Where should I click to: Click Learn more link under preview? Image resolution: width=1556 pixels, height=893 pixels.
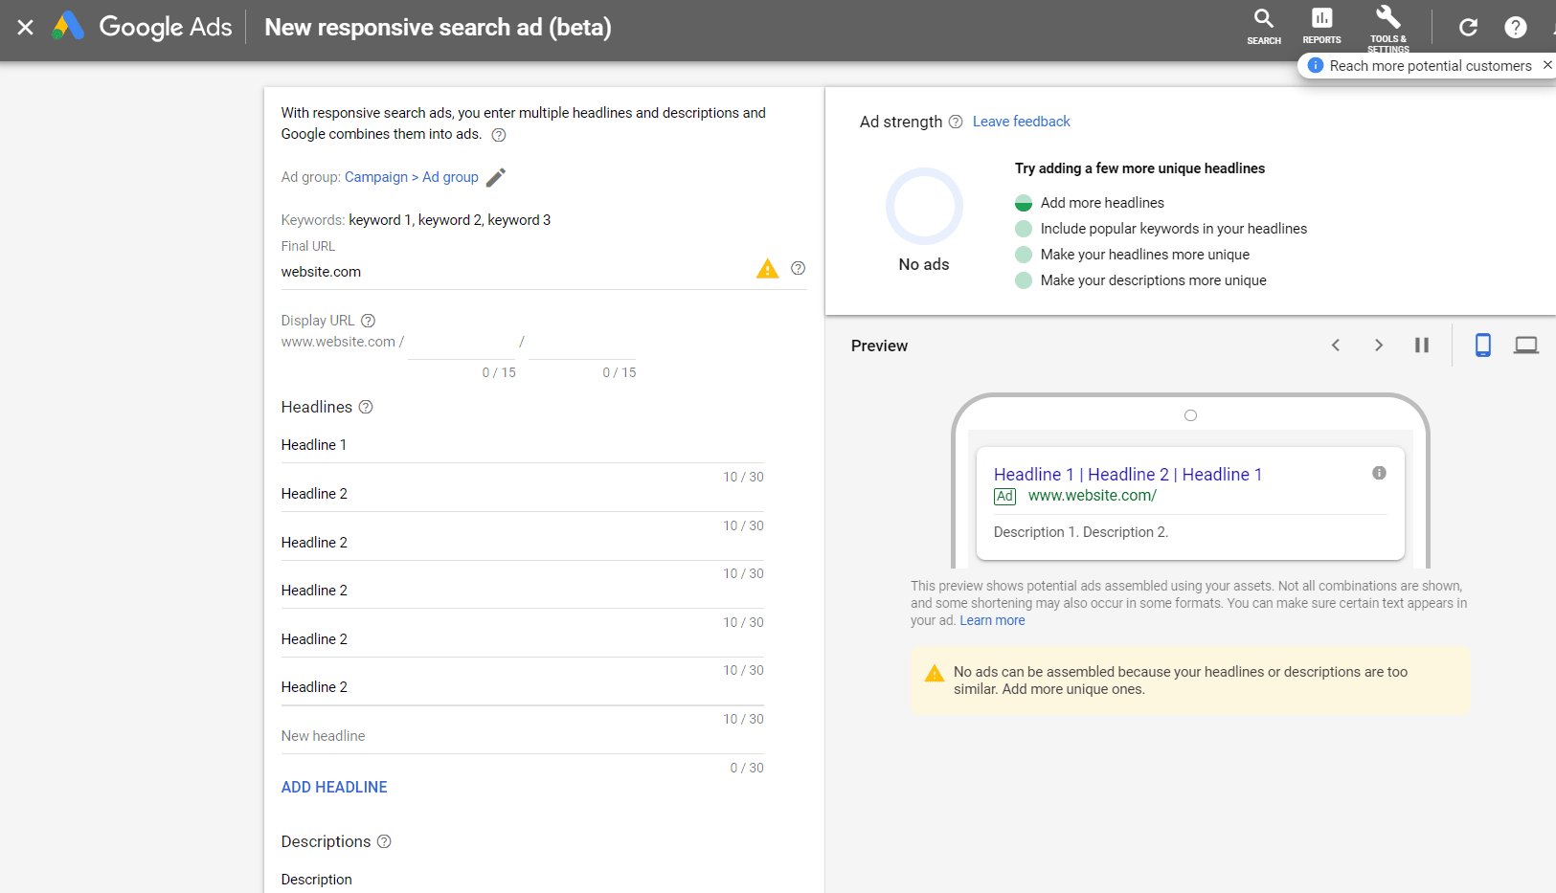pyautogui.click(x=992, y=620)
